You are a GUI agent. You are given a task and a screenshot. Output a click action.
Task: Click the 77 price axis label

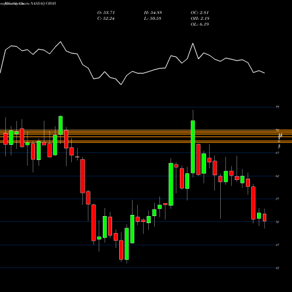coord(277,107)
